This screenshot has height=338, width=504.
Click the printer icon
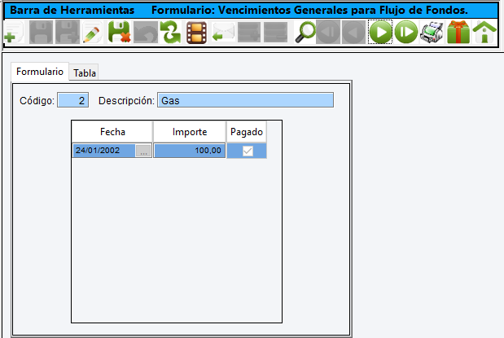(x=432, y=32)
